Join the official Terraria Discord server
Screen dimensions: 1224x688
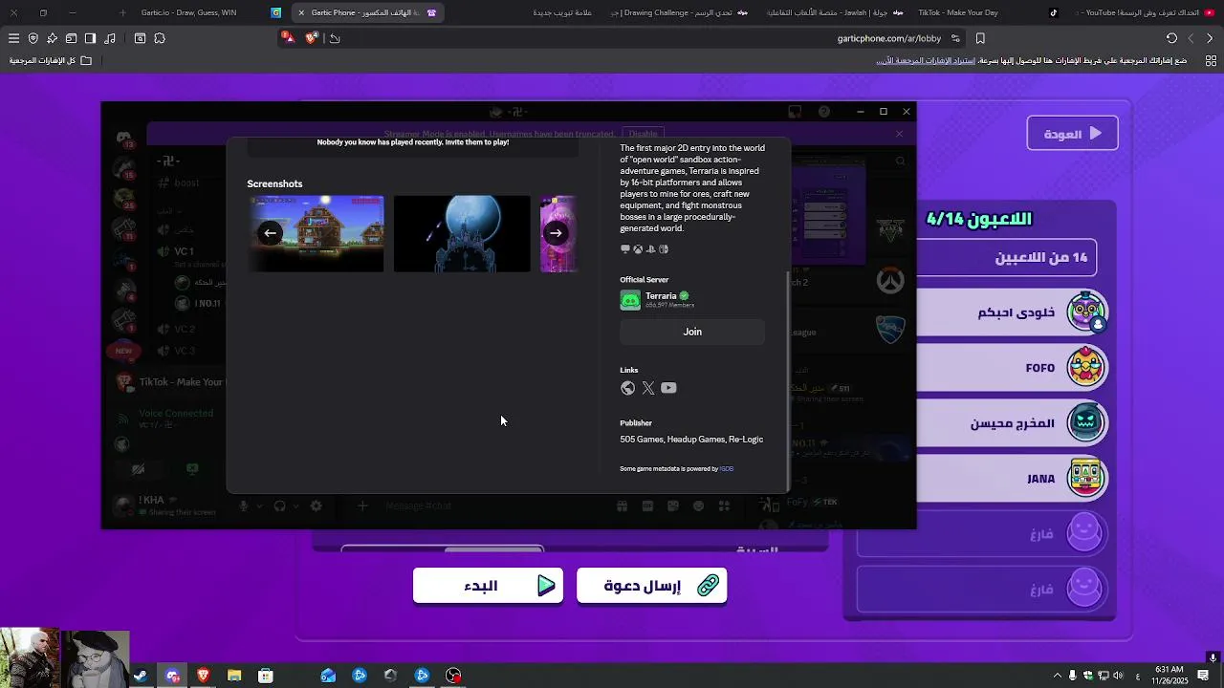[692, 332]
